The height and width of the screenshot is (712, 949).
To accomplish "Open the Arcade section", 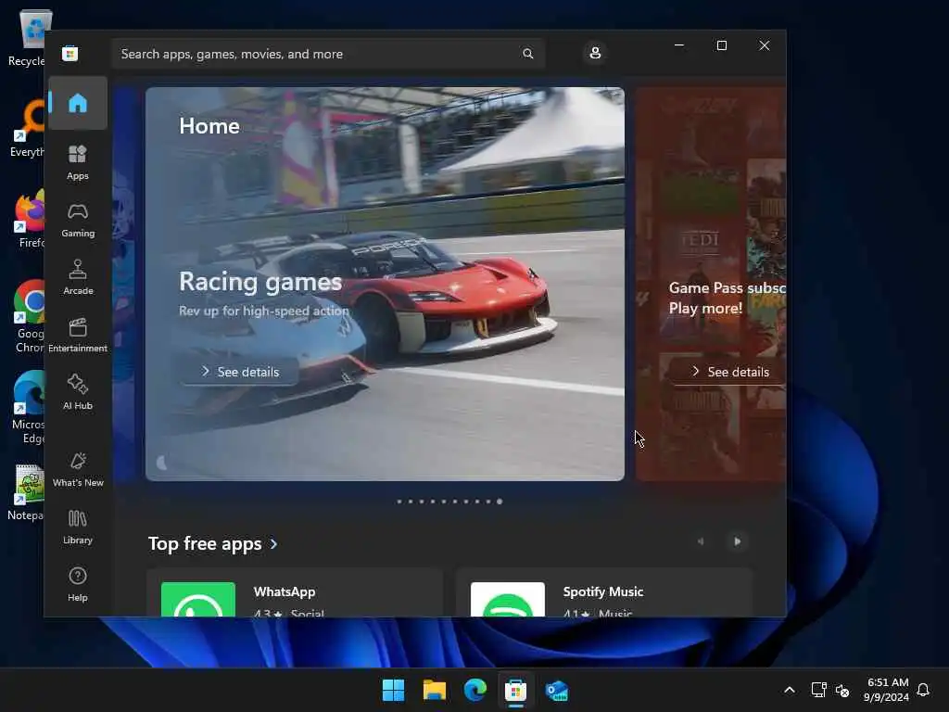I will click(x=78, y=277).
